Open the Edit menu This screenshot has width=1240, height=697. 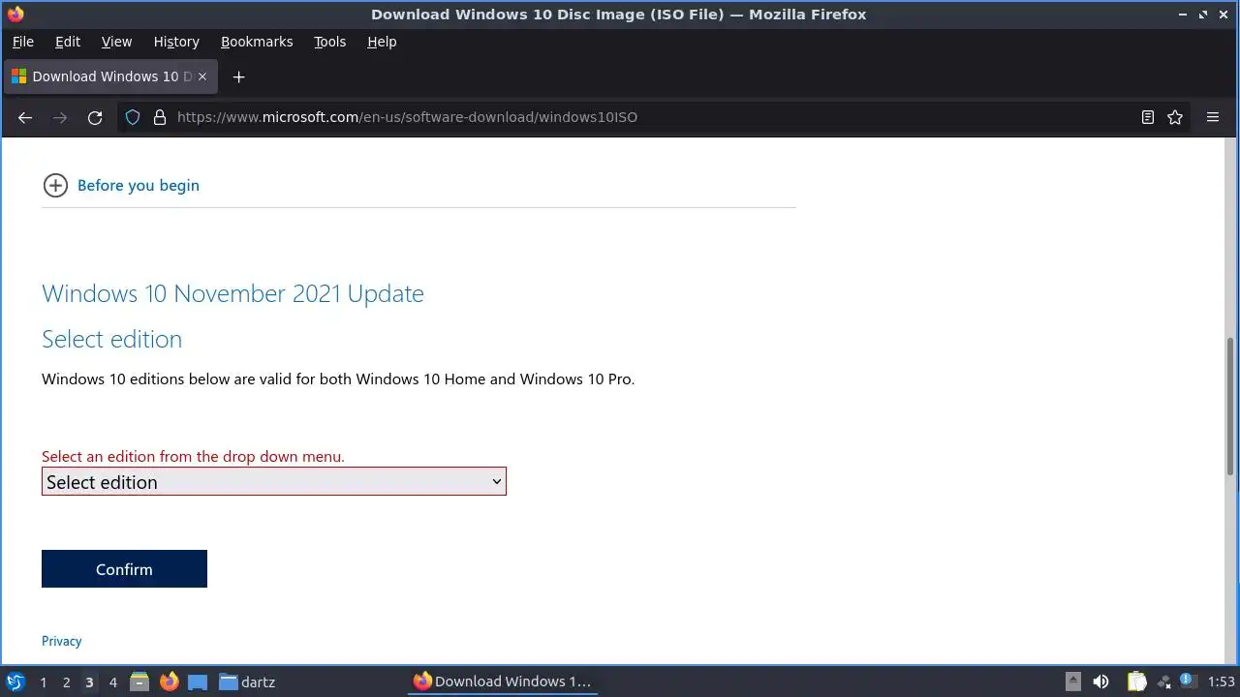[68, 42]
